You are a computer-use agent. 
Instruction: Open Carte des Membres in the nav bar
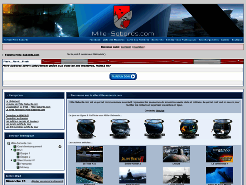[x=138, y=40]
